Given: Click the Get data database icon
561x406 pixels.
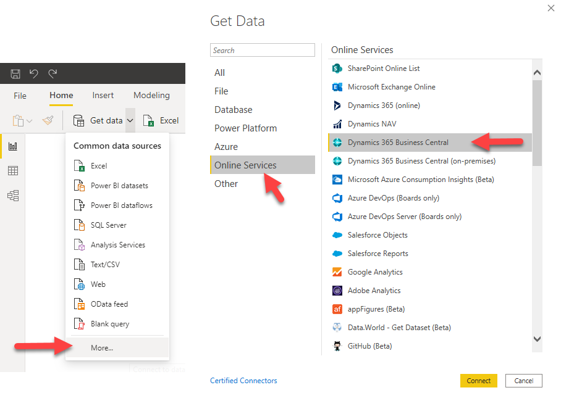Looking at the screenshot, I should (x=78, y=121).
